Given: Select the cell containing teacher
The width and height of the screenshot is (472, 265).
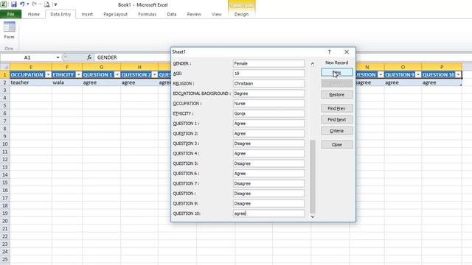Looking at the screenshot, I should click(x=31, y=82).
